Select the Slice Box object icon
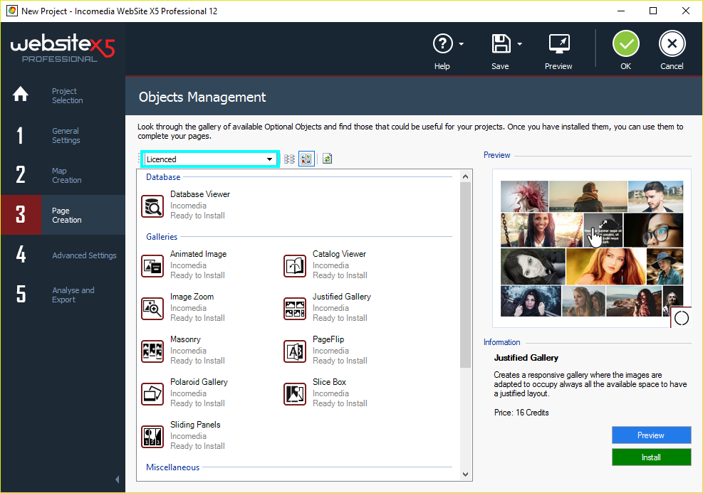 tap(295, 394)
